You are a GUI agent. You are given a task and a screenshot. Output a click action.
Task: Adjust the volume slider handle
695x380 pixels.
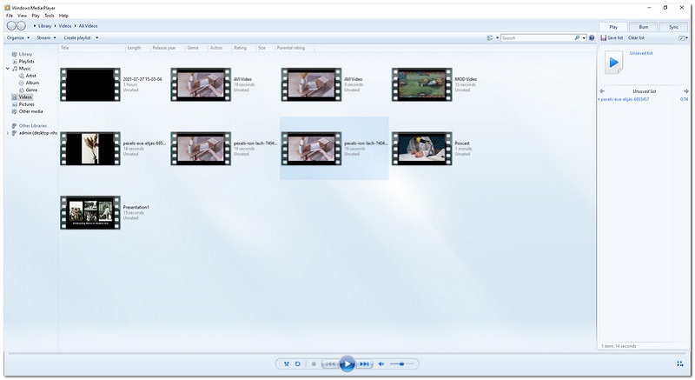[x=401, y=364]
